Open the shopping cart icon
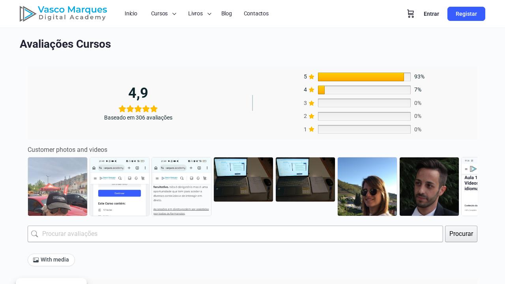This screenshot has height=284, width=505. click(x=410, y=14)
